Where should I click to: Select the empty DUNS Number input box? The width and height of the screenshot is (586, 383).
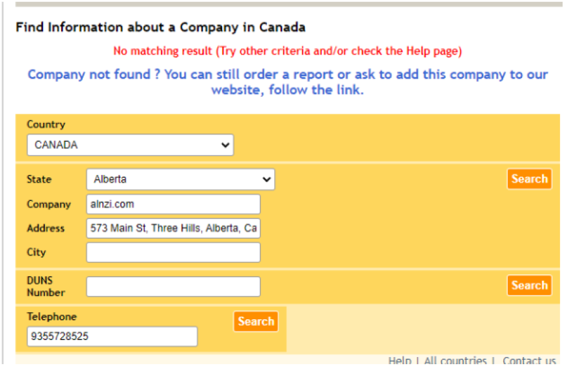173,287
